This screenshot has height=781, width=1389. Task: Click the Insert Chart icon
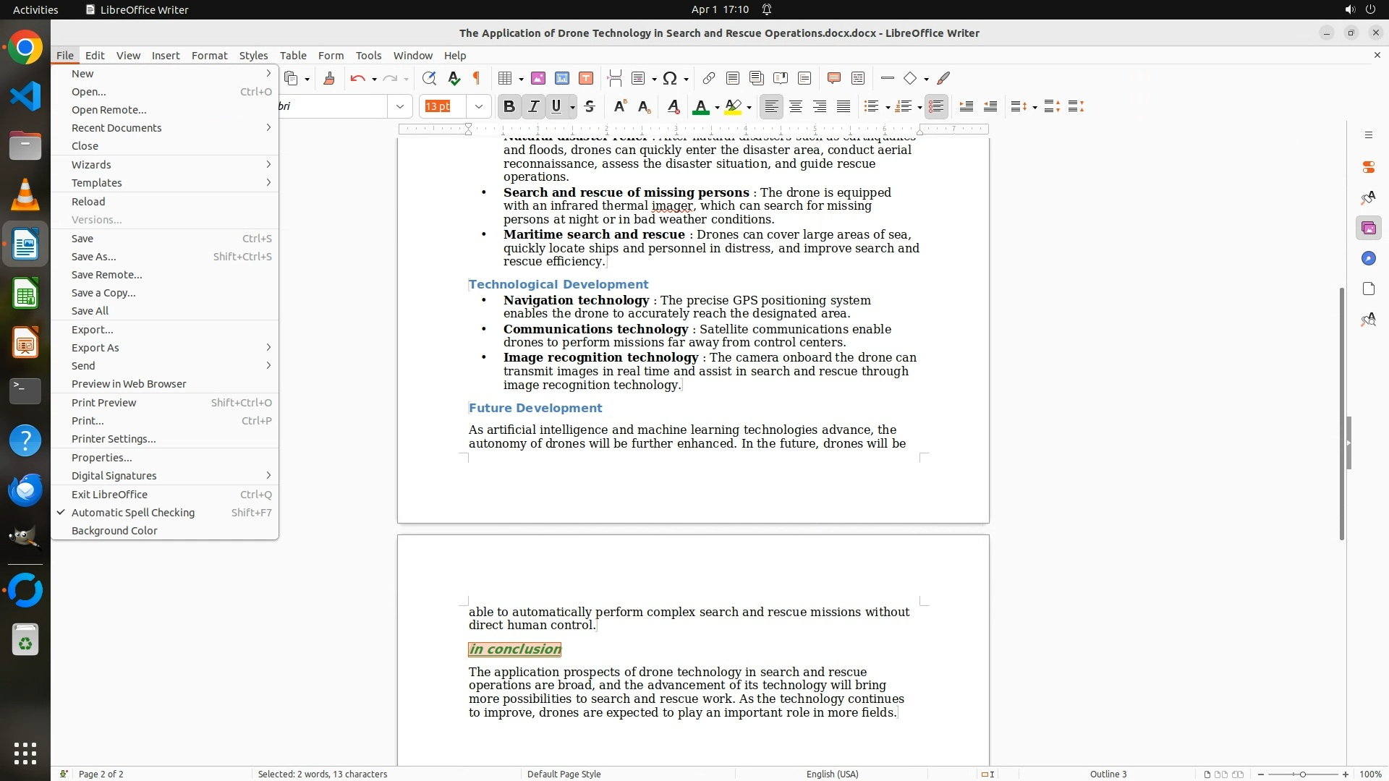click(x=562, y=78)
